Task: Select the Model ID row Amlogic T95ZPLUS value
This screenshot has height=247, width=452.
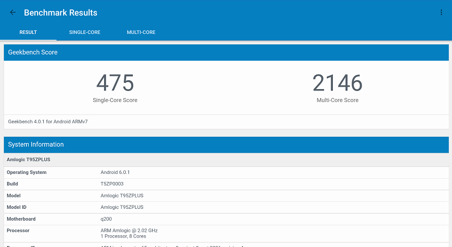Action: (122, 207)
